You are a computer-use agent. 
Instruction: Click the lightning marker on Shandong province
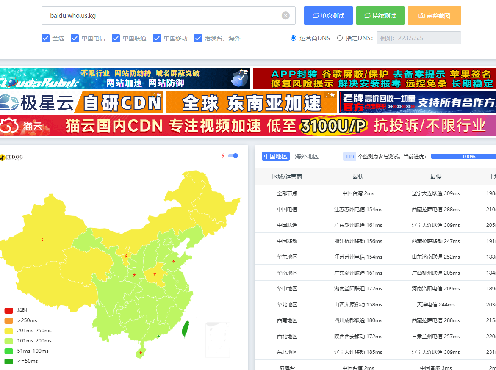[173, 261]
